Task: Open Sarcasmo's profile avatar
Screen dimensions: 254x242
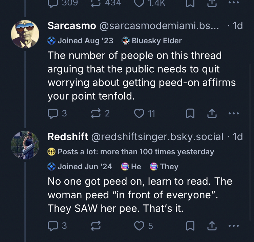Action: pos(25,34)
